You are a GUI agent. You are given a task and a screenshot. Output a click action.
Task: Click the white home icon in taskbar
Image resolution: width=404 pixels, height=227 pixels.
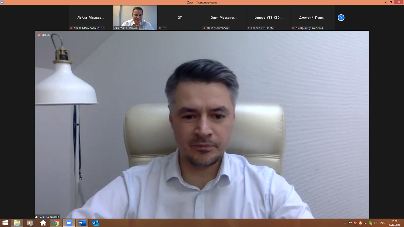pyautogui.click(x=43, y=223)
